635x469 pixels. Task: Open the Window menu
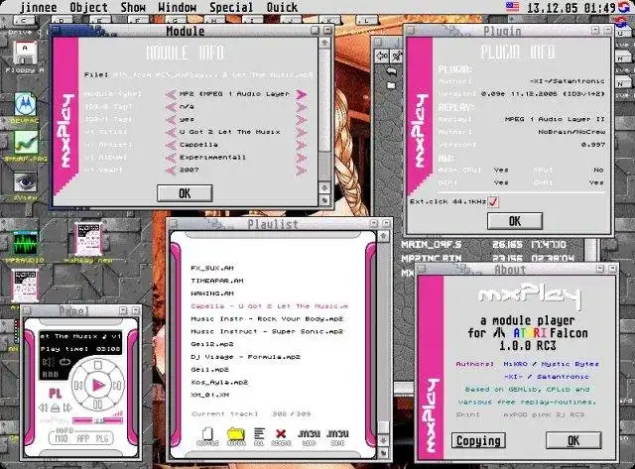click(x=177, y=7)
